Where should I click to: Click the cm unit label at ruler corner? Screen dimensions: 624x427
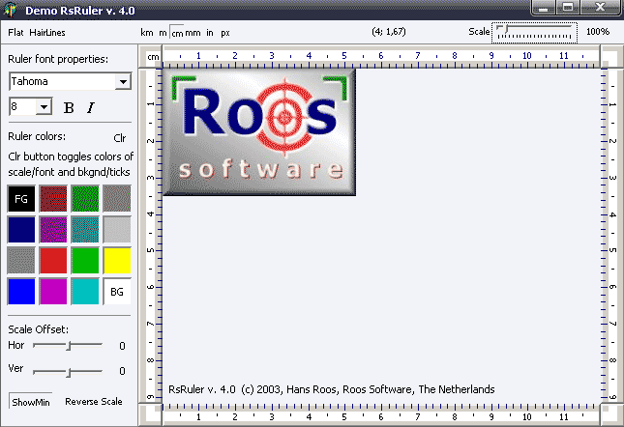click(x=153, y=57)
